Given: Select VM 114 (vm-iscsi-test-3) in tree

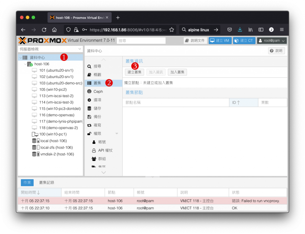Looking at the screenshot, I should (x=51, y=102).
